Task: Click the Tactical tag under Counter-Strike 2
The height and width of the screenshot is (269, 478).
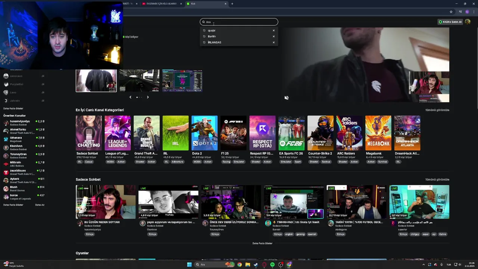Action: 326,162
